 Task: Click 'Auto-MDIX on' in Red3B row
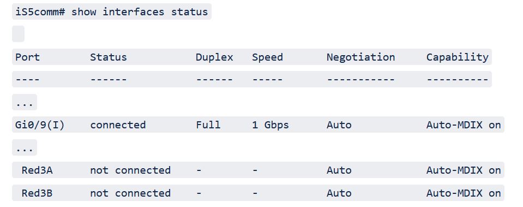click(464, 193)
